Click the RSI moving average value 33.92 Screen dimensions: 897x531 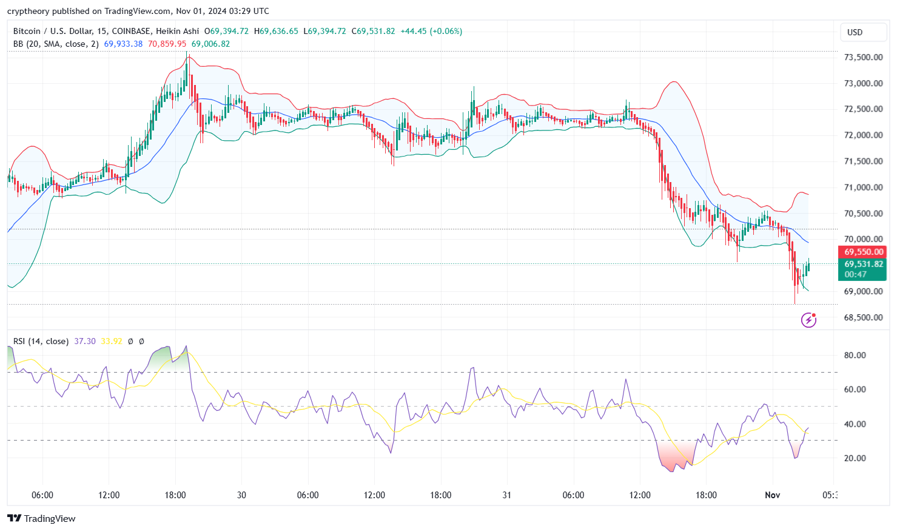click(112, 341)
